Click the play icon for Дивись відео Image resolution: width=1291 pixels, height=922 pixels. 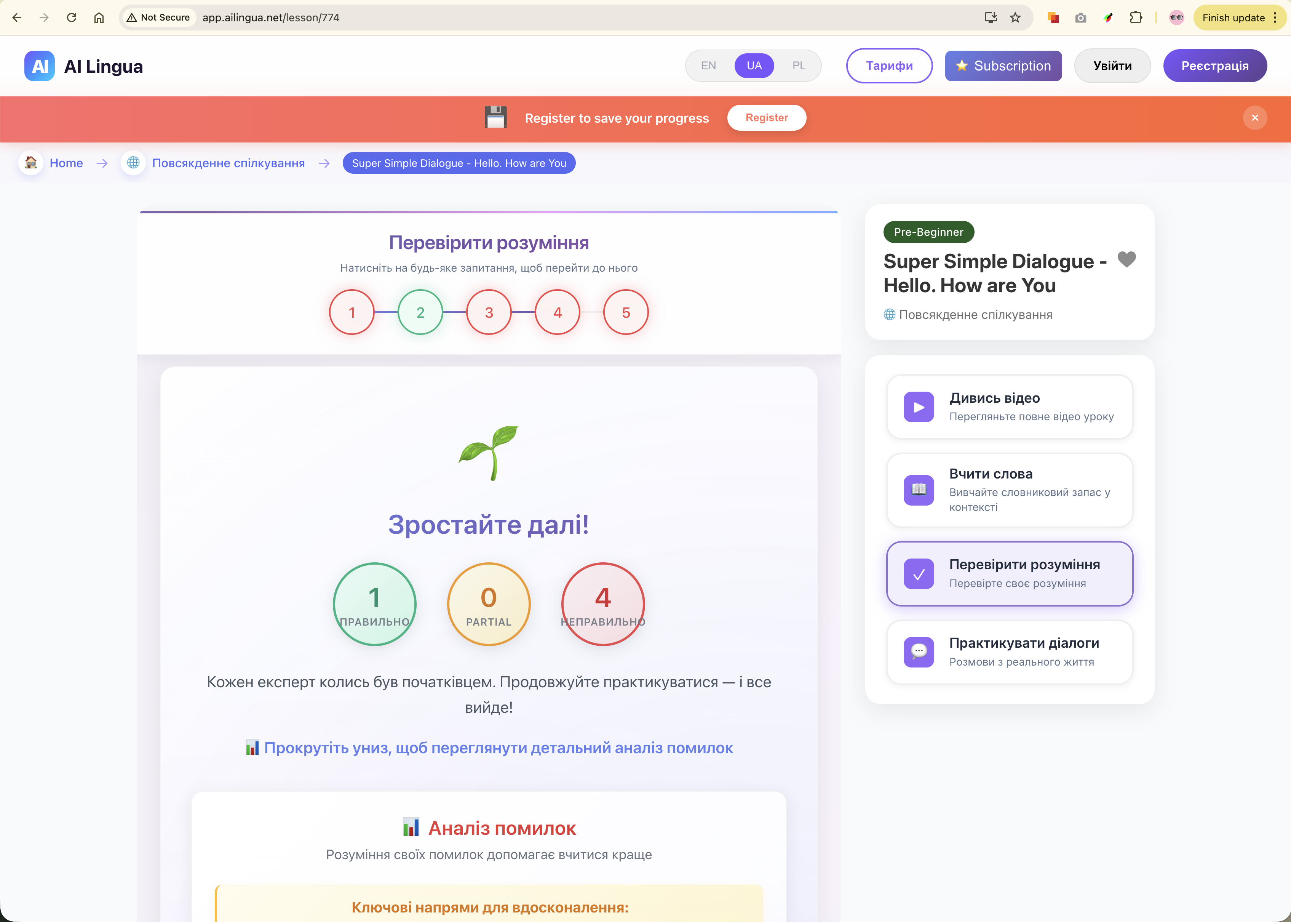pyautogui.click(x=919, y=407)
